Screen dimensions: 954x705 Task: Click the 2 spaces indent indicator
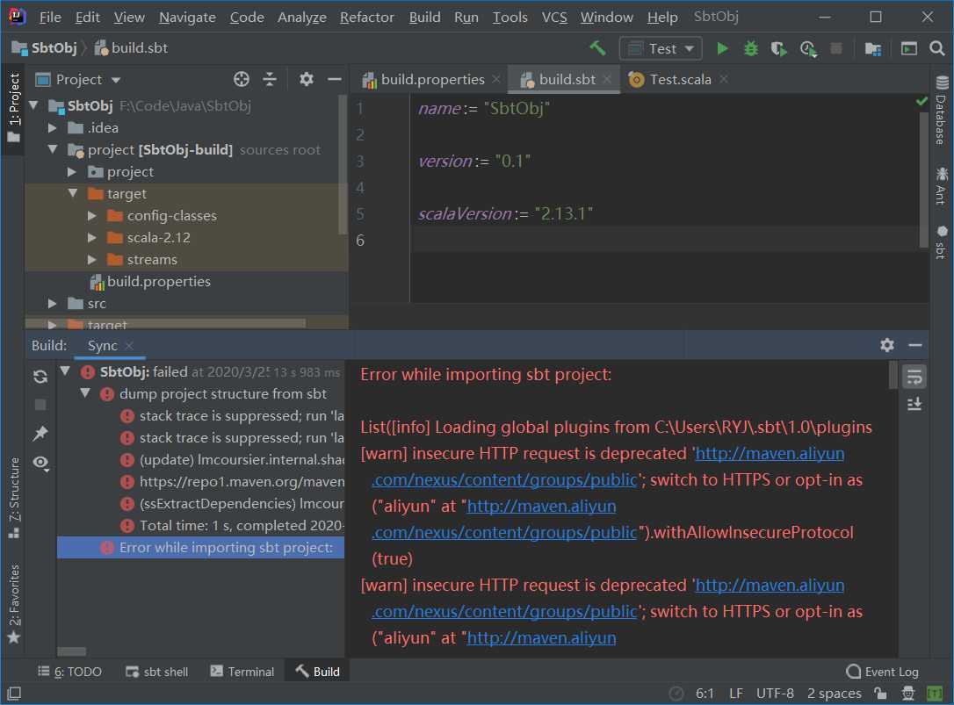coord(834,693)
